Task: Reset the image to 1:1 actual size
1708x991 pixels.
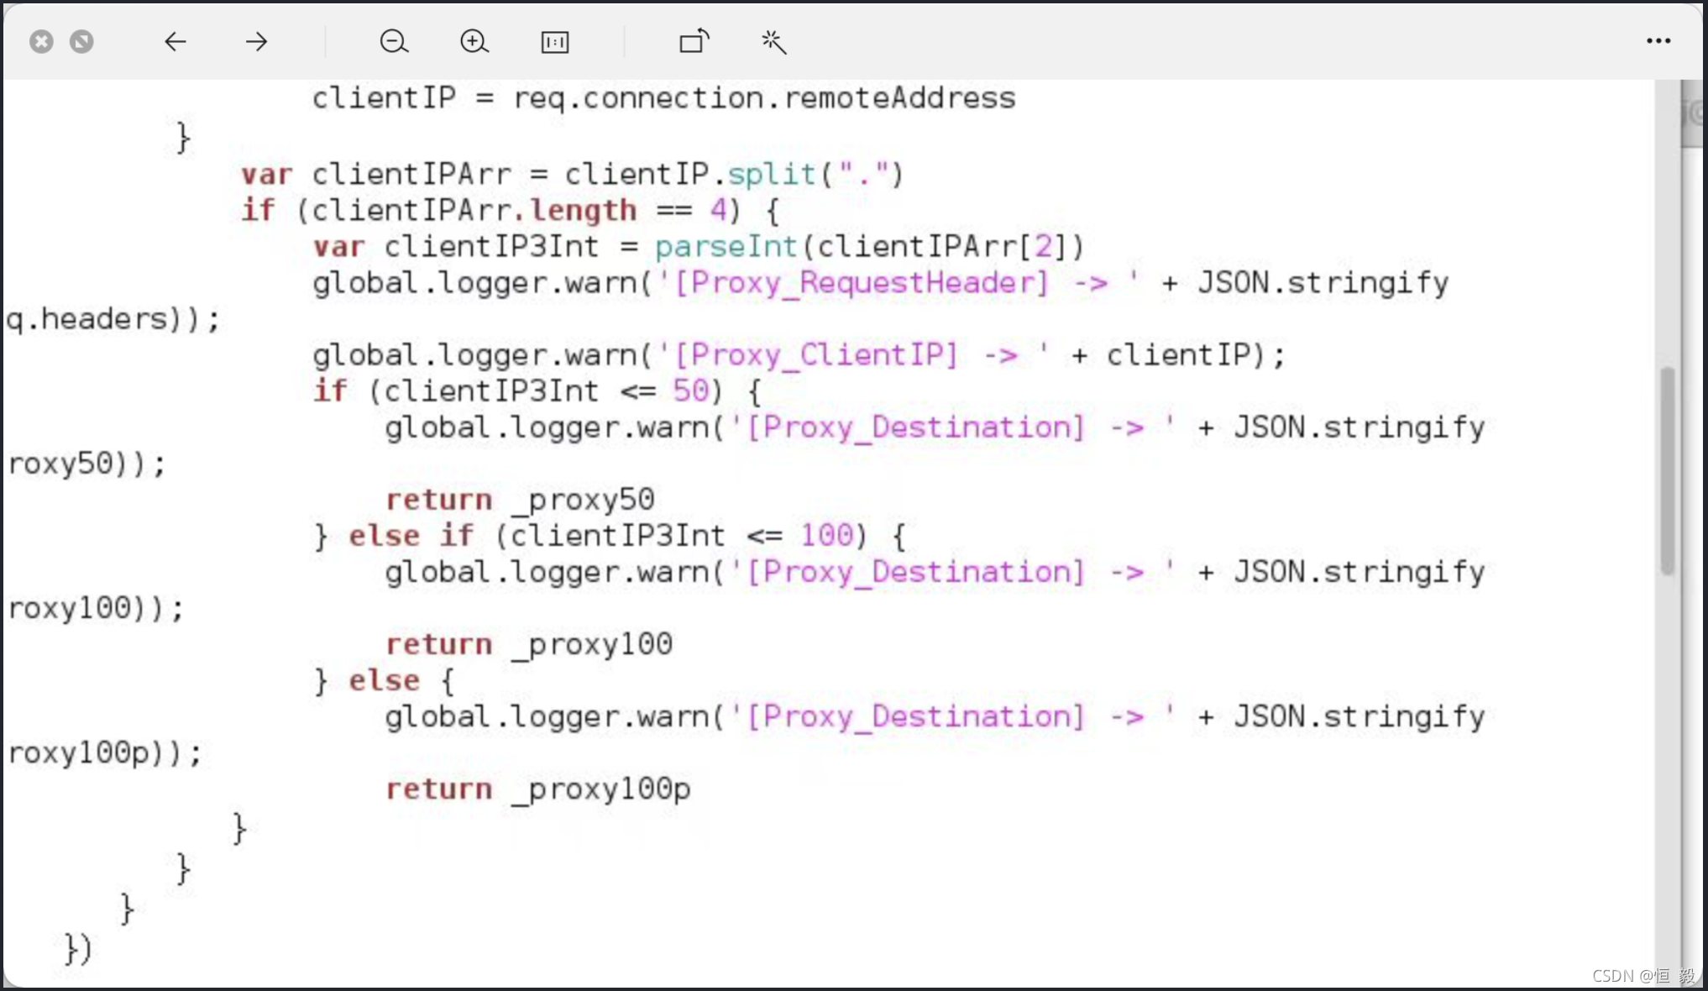Action: click(555, 42)
